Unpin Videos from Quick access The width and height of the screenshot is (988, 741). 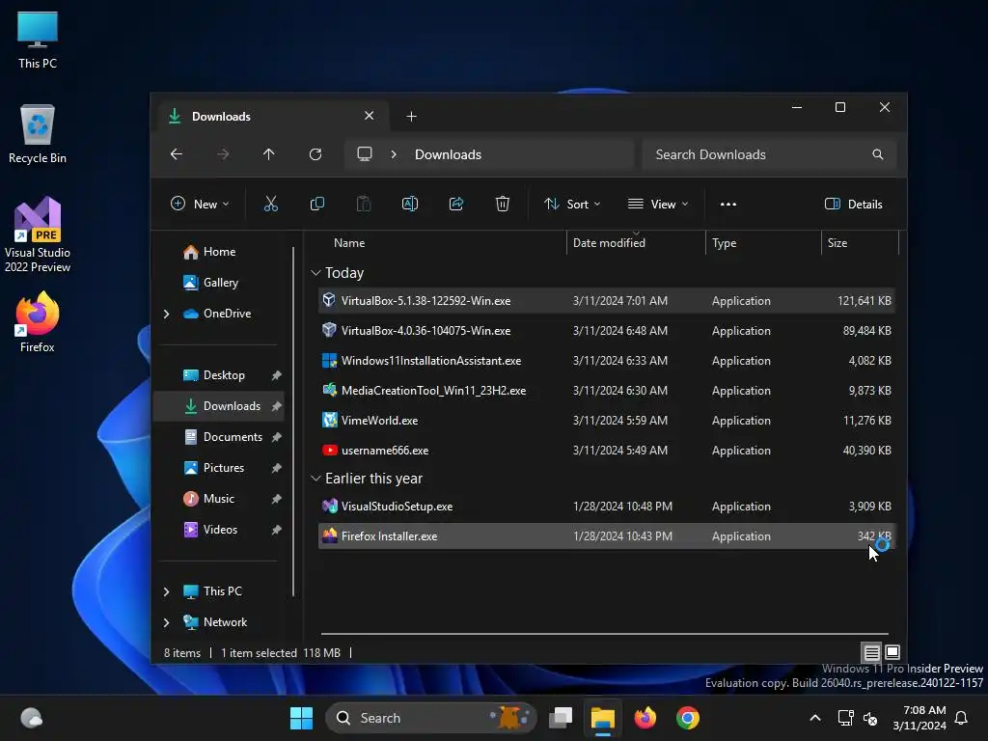point(277,530)
